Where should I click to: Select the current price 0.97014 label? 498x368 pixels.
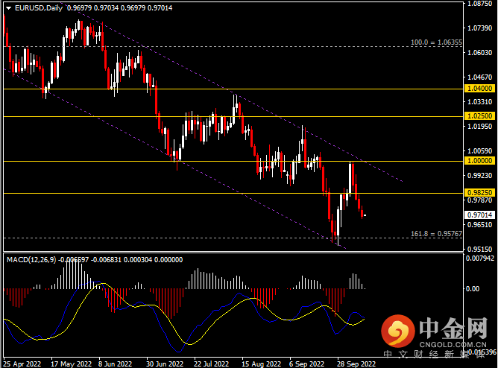(479, 215)
